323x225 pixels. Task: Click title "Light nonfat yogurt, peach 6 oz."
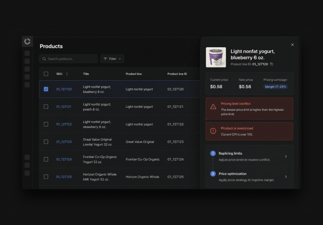[x=97, y=107]
